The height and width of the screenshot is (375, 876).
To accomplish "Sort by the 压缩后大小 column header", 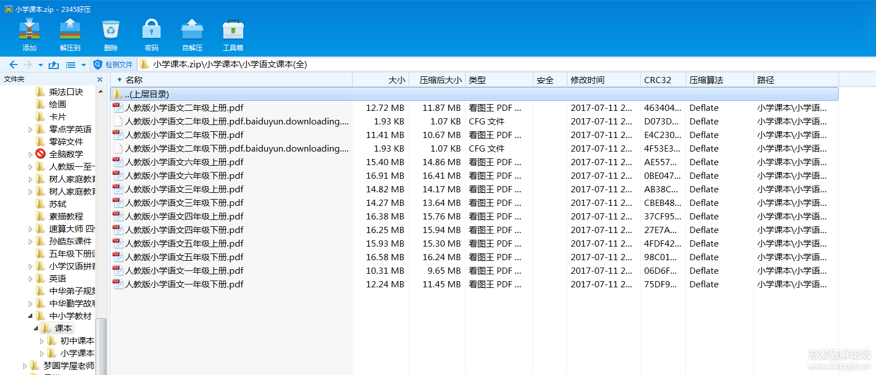I will [437, 80].
